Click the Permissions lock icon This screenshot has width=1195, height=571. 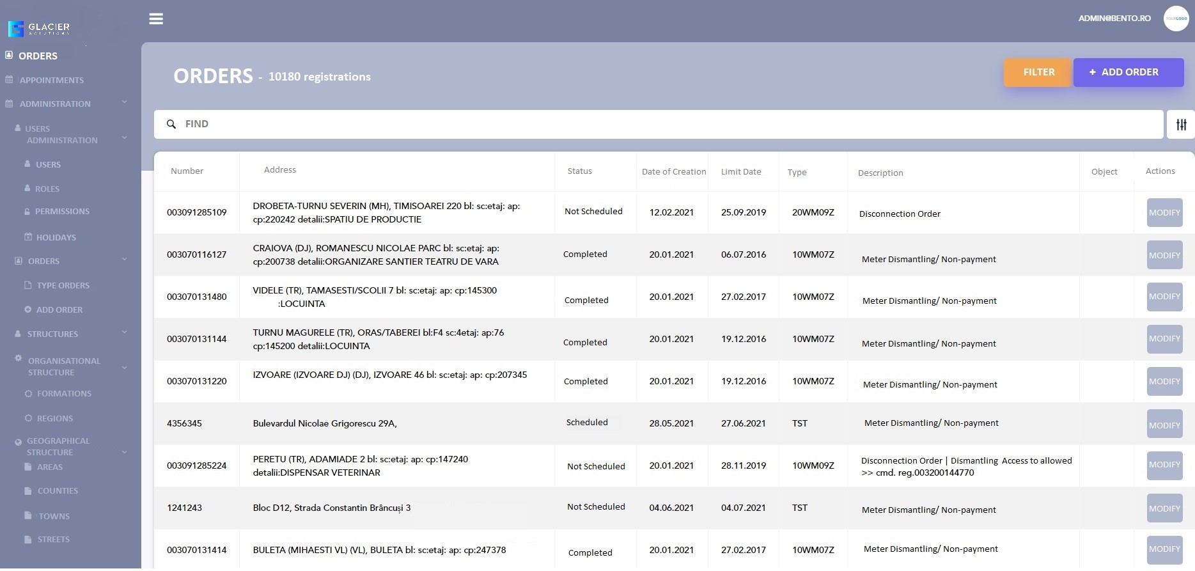click(x=27, y=212)
